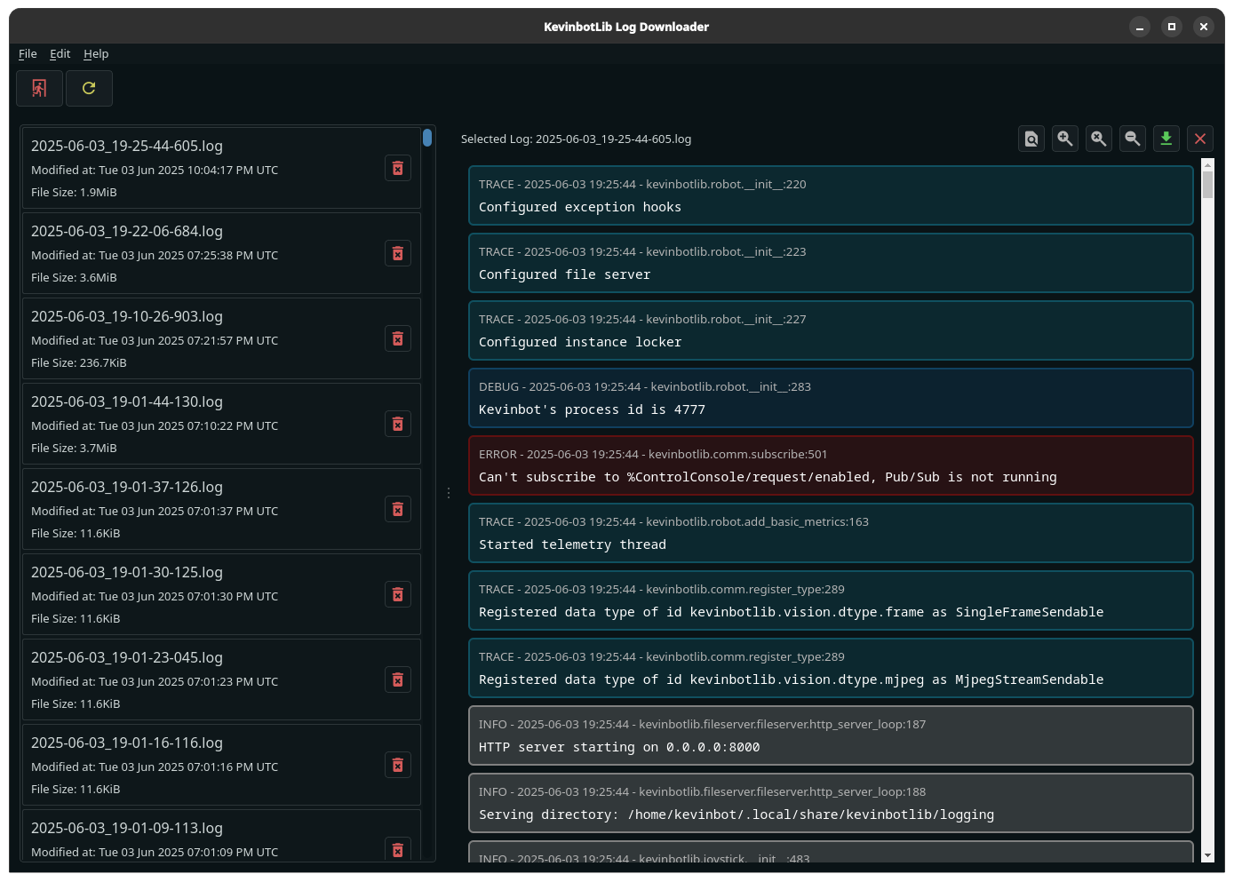Click 'Modified at: Tue 03 Jun 2025 07:10:22 PM UTC'
Image resolution: width=1234 pixels, height=882 pixels.
(x=155, y=425)
